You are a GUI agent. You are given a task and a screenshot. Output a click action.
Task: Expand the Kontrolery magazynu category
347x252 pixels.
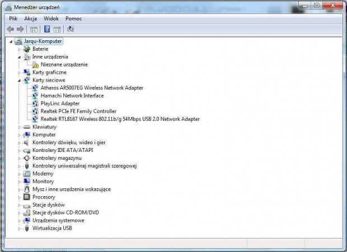click(19, 158)
